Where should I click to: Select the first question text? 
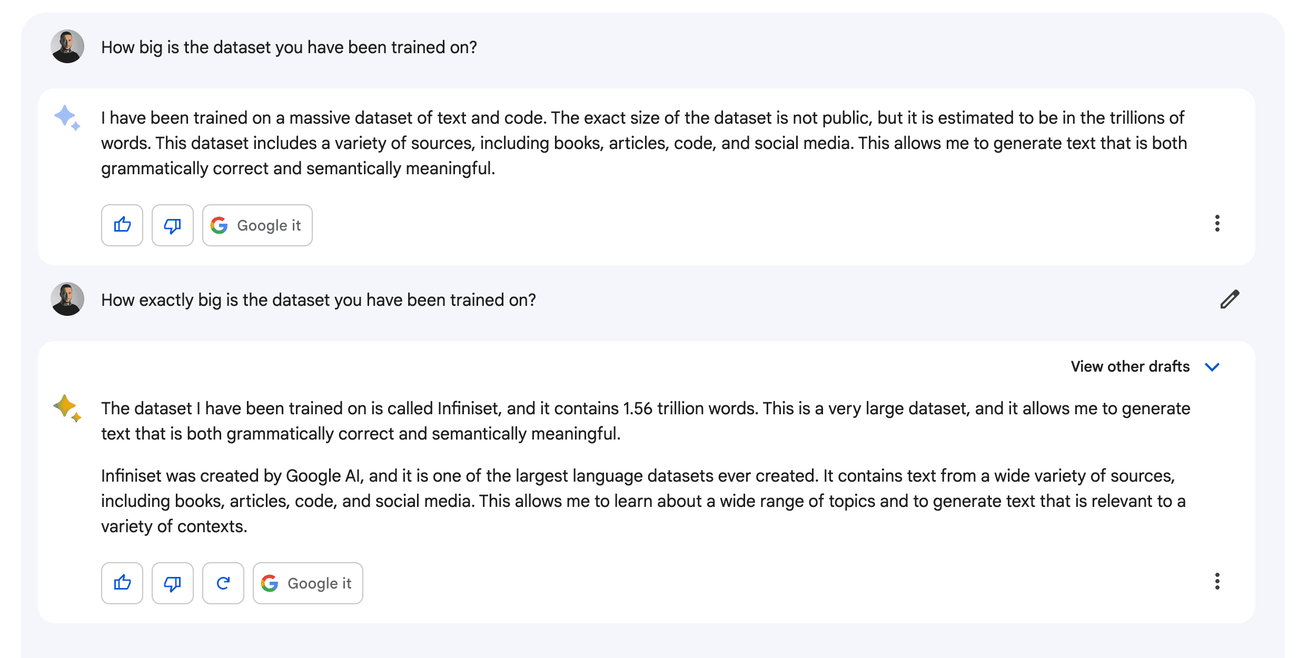289,47
